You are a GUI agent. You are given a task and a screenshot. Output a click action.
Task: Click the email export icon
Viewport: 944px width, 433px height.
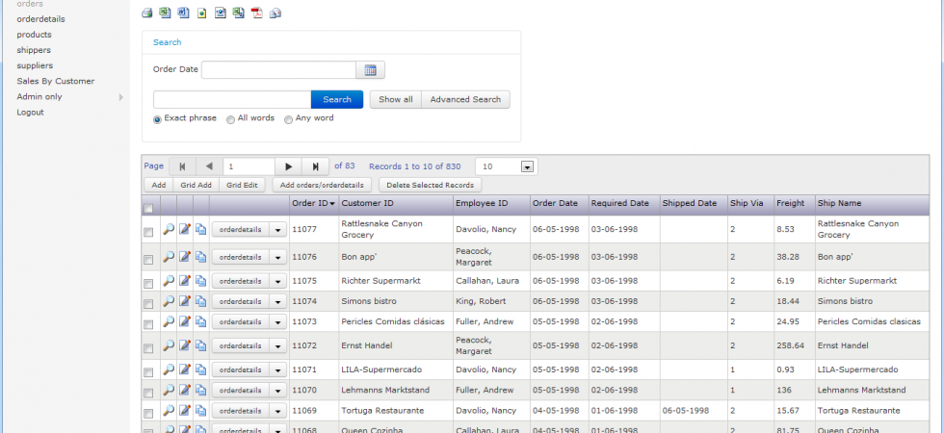point(275,13)
